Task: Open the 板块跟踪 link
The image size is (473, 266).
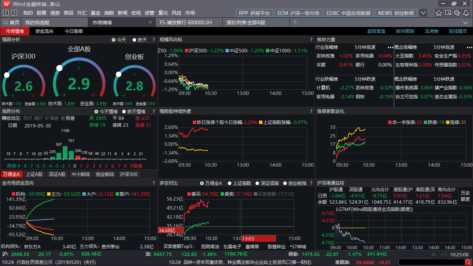Action: 405,31
